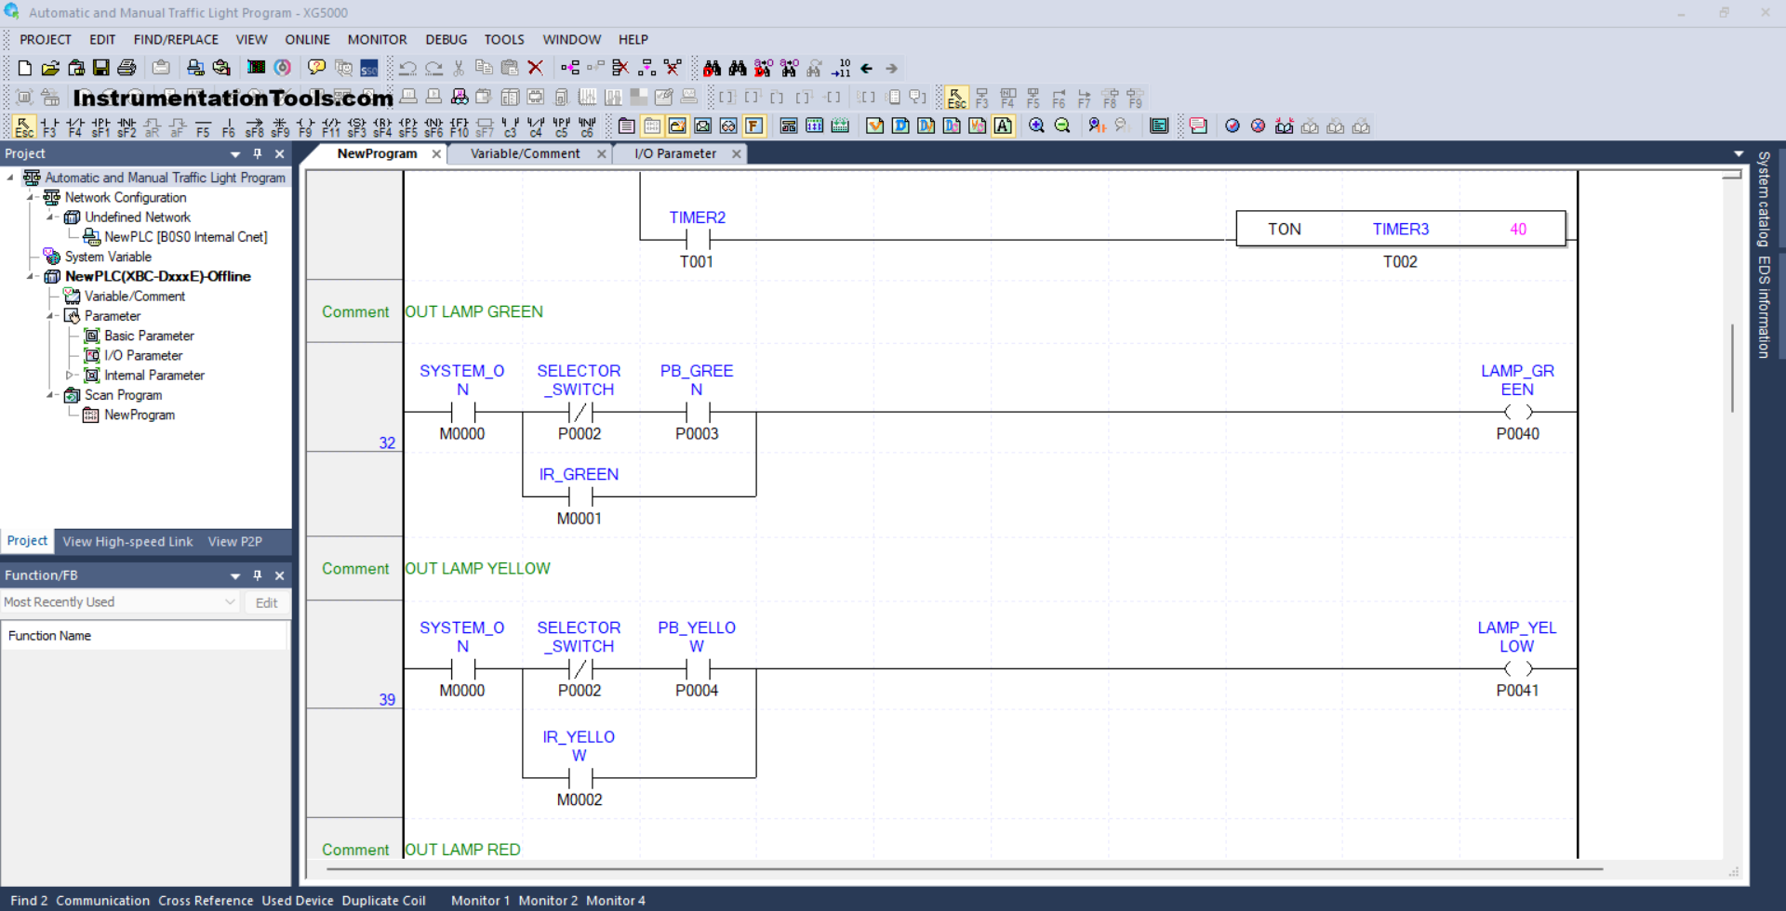Click the Open project folder icon

pyautogui.click(x=50, y=68)
